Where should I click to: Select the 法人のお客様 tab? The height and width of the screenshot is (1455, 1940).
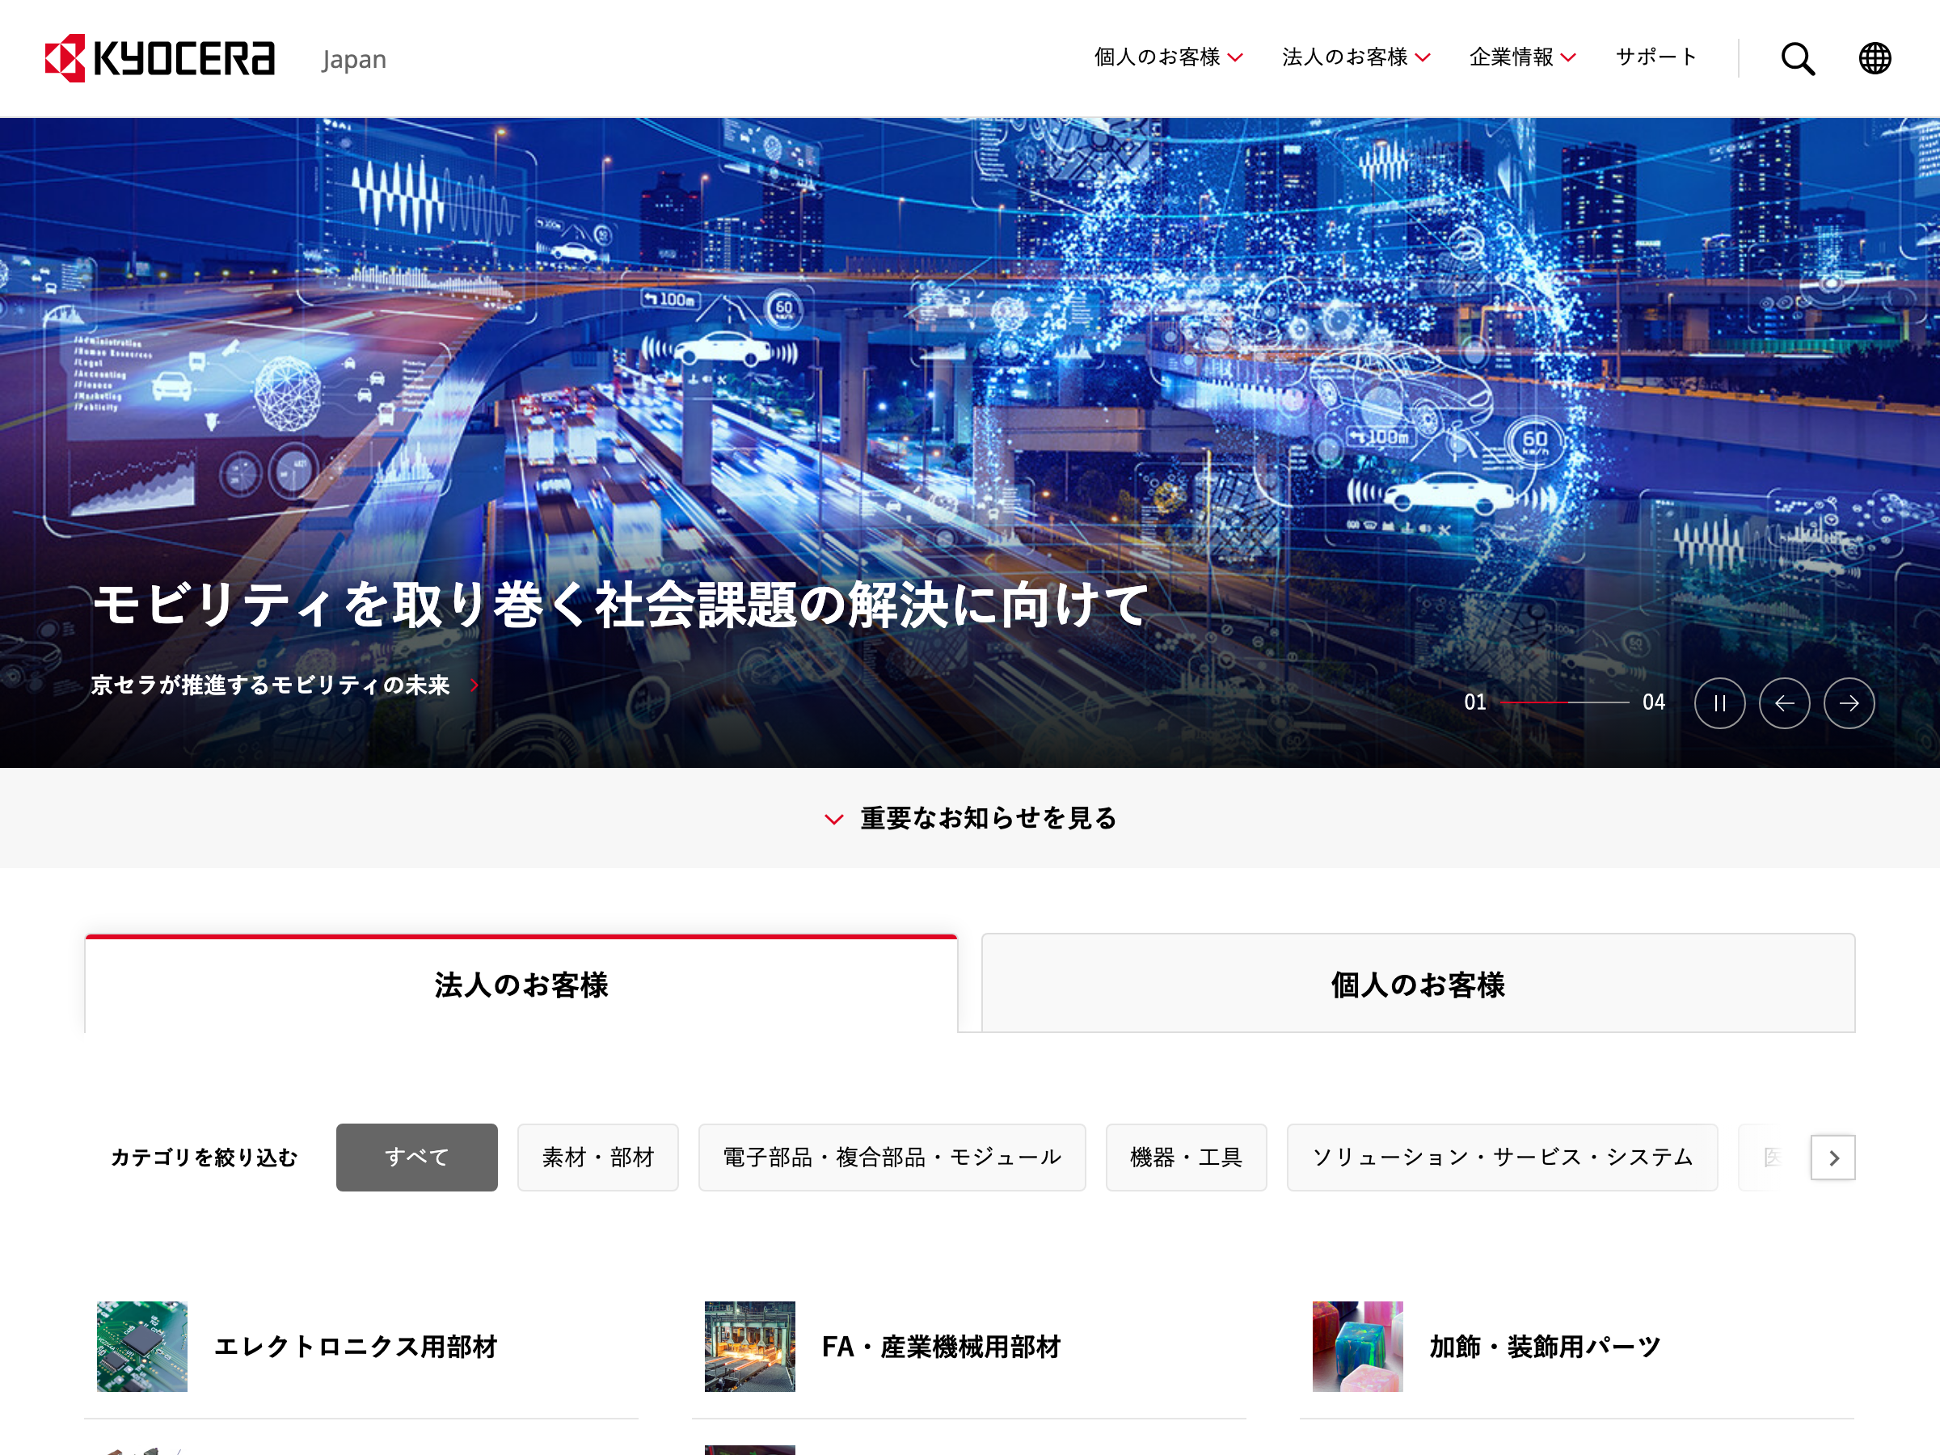(x=521, y=984)
